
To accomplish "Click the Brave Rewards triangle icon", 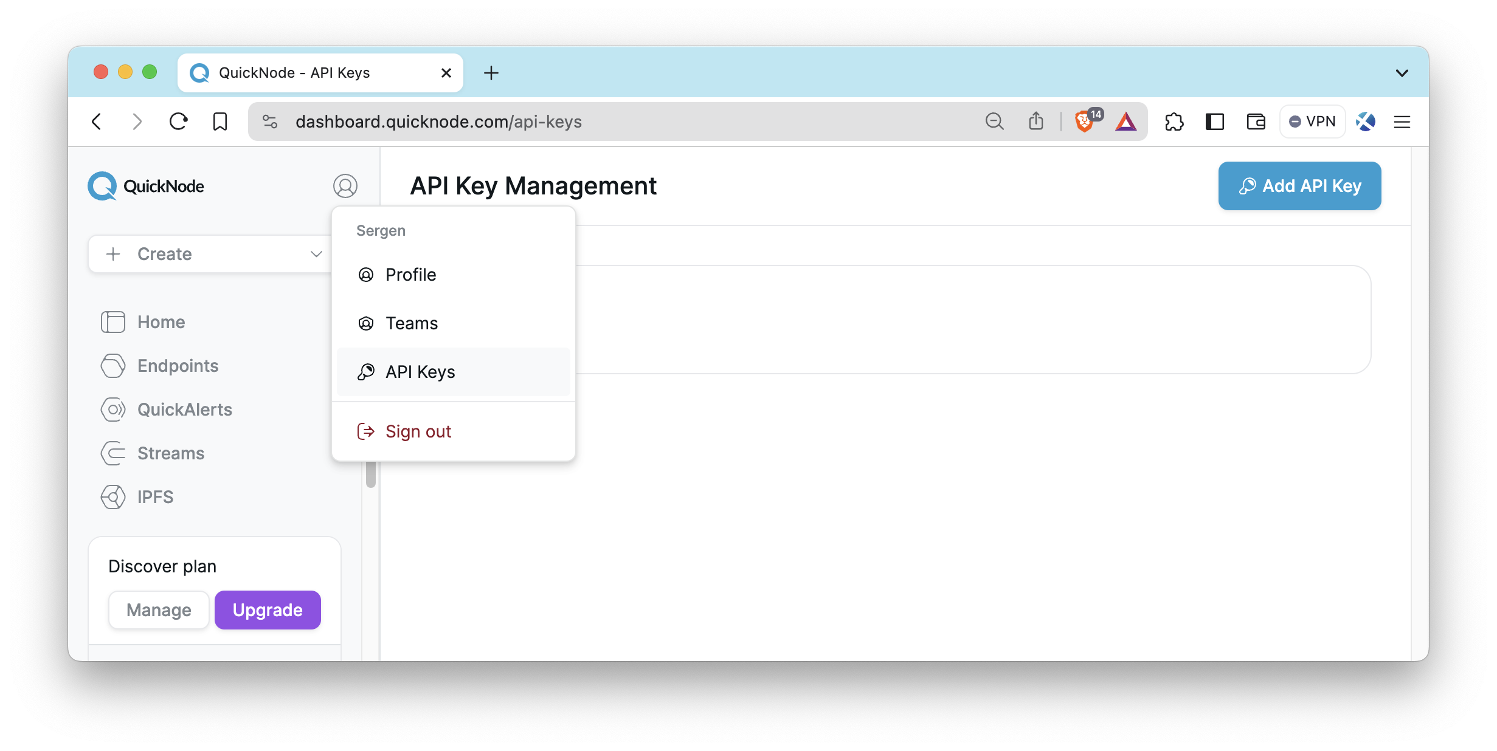I will click(x=1126, y=122).
